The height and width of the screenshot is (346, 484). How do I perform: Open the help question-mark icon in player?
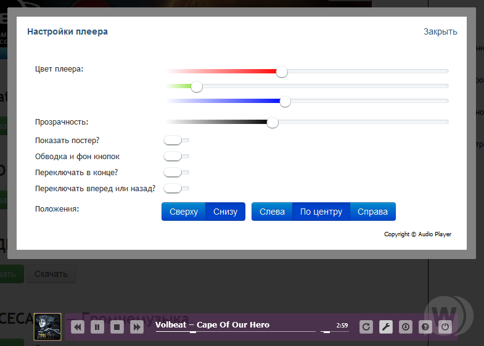pyautogui.click(x=425, y=327)
